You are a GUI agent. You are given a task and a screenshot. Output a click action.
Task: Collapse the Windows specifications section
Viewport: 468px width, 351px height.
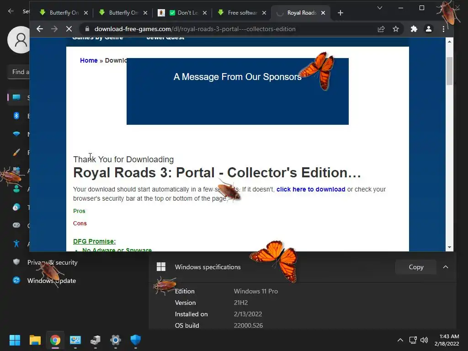[445, 267]
